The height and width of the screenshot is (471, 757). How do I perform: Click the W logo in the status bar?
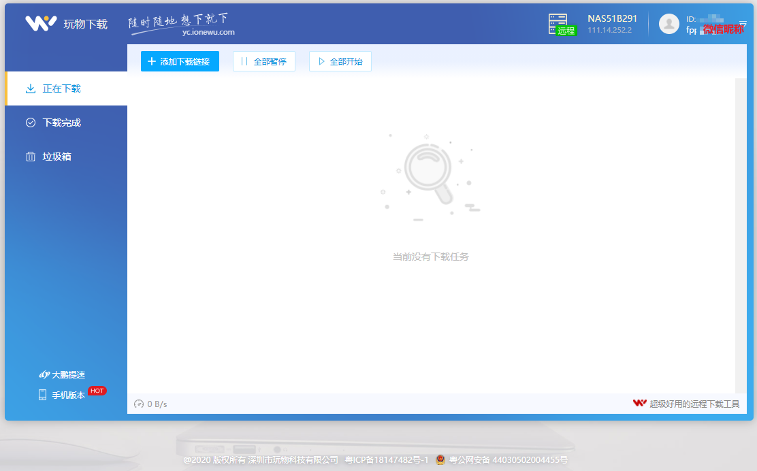pos(639,402)
